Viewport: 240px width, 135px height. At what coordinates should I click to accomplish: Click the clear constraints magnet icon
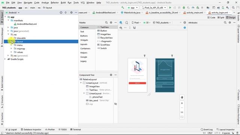click(x=134, y=28)
